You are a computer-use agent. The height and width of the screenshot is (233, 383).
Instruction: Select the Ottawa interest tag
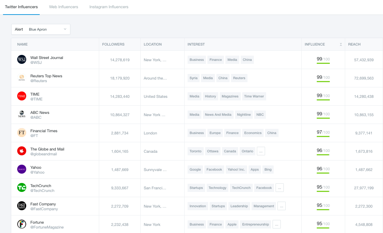(x=213, y=151)
